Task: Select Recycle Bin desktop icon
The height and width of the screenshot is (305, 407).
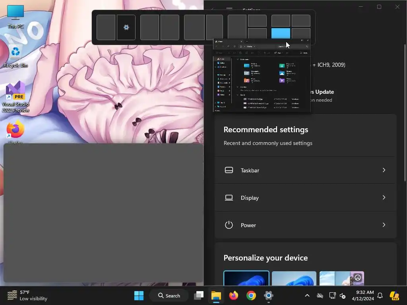Action: coord(16,56)
